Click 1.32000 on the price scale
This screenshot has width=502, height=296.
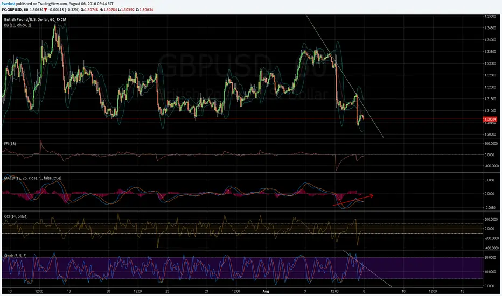coord(491,87)
